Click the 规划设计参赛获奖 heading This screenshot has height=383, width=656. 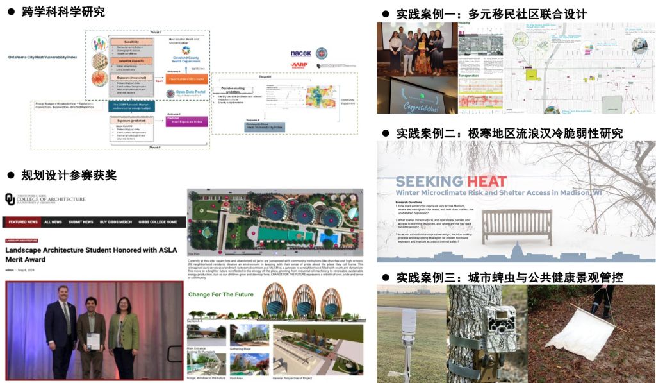[69, 174]
